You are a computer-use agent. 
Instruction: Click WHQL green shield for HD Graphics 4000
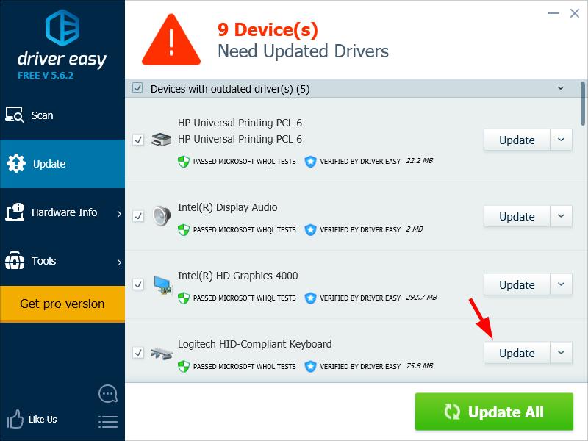pyautogui.click(x=183, y=298)
